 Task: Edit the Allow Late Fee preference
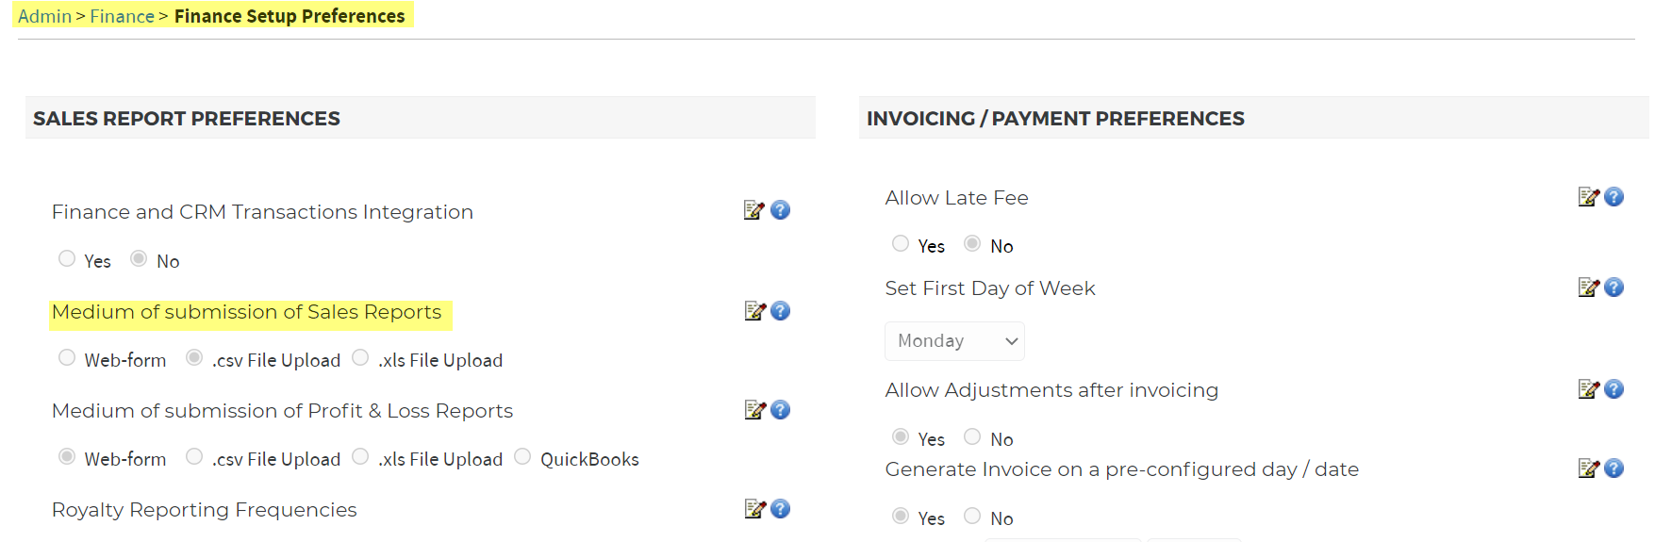(1588, 197)
